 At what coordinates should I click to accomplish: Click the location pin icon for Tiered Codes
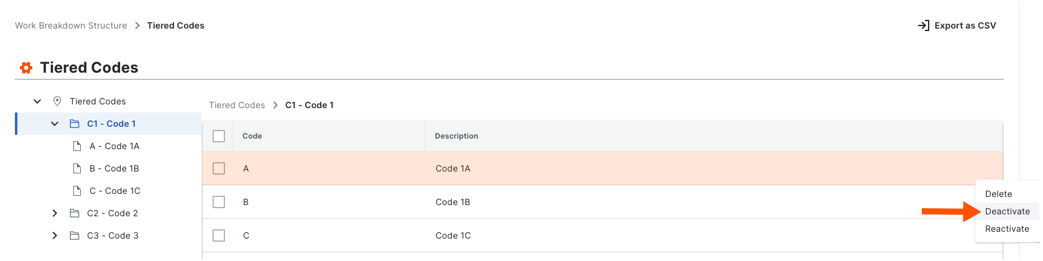pos(57,101)
